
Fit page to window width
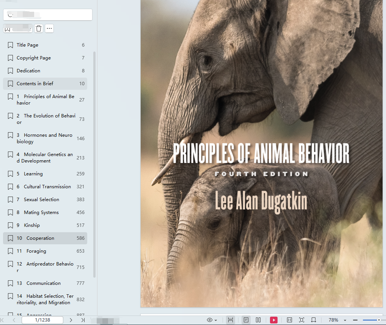pos(314,320)
